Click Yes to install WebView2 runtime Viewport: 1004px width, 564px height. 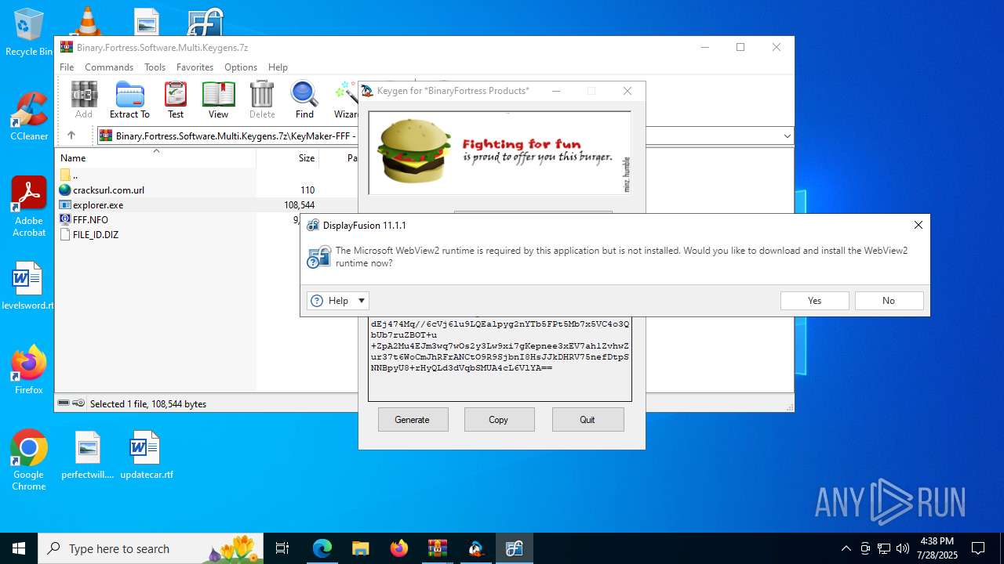point(814,301)
